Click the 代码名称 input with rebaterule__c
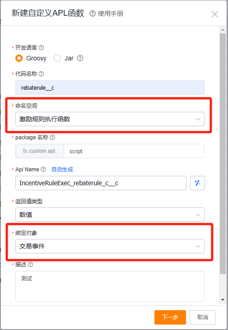Screen dimensions: 228x330 (110, 87)
